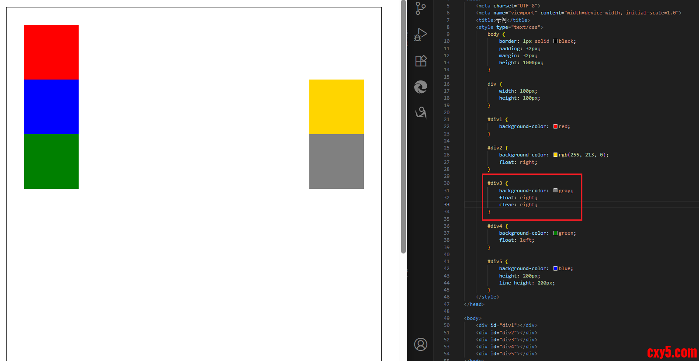
Task: Open the yellow rgb(255, 213, 0) color swatch
Action: click(555, 155)
